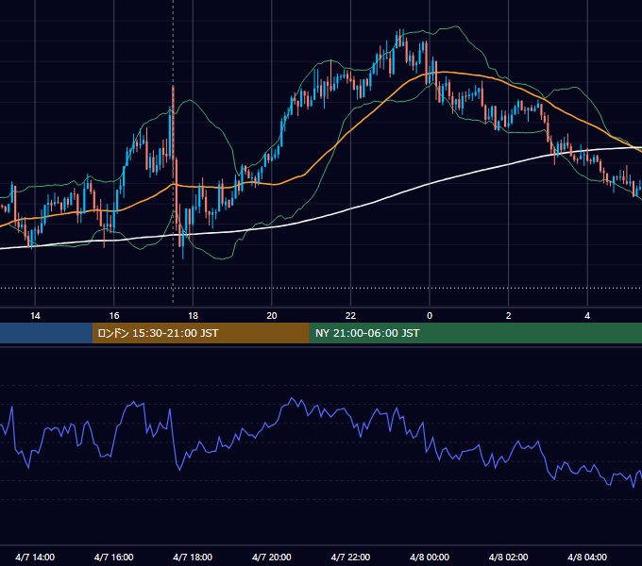Click the '18' hour label on price chart axis
This screenshot has width=642, height=566.
193,316
